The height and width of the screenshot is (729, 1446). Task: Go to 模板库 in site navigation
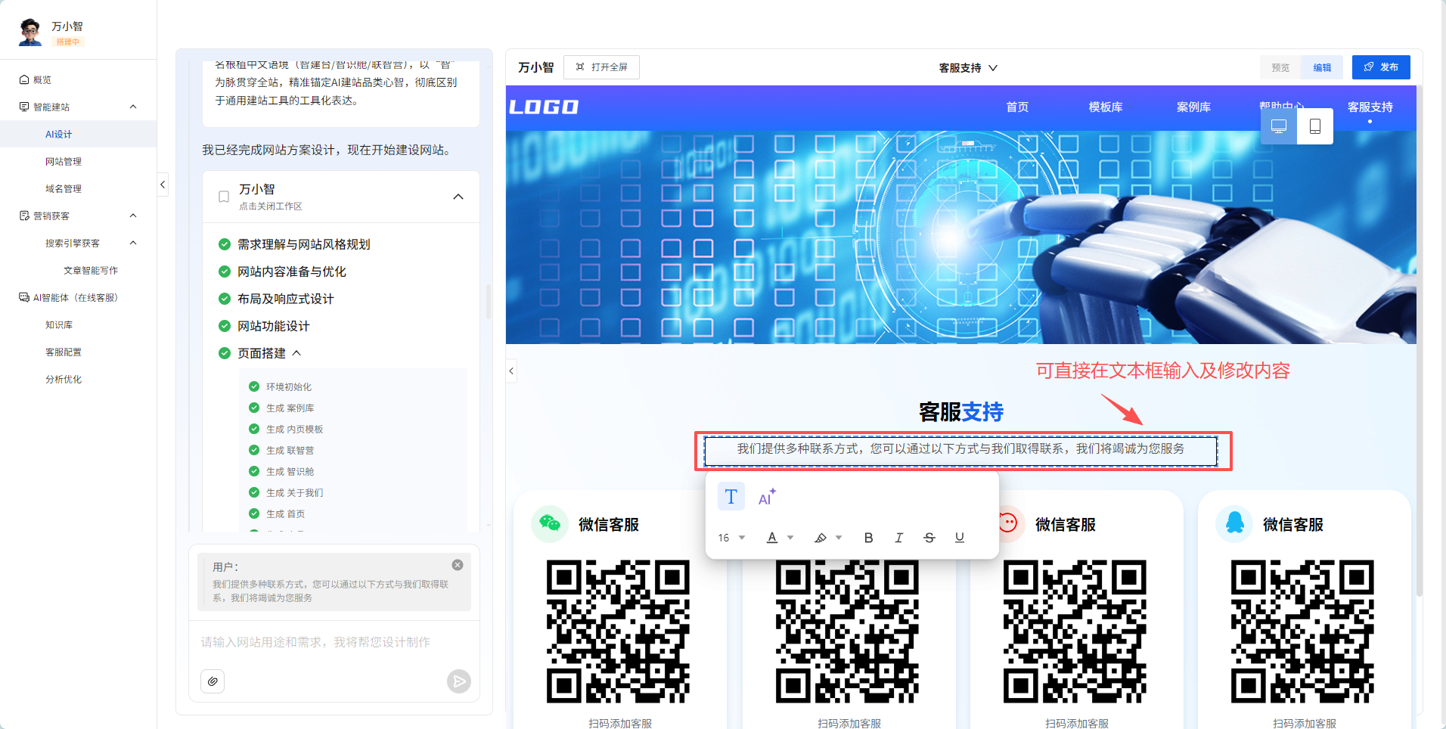coord(1105,107)
